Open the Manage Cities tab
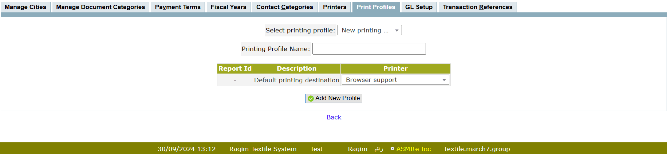The width and height of the screenshot is (667, 154). [x=25, y=7]
